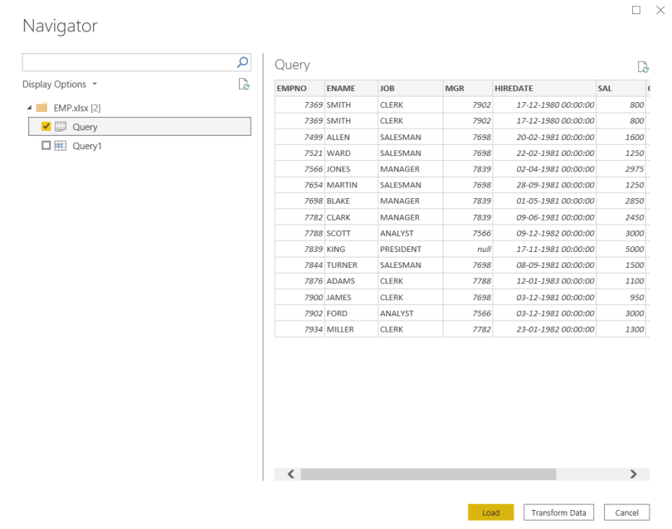Click the BLAKE name cell
The height and width of the screenshot is (529, 672).
click(351, 201)
